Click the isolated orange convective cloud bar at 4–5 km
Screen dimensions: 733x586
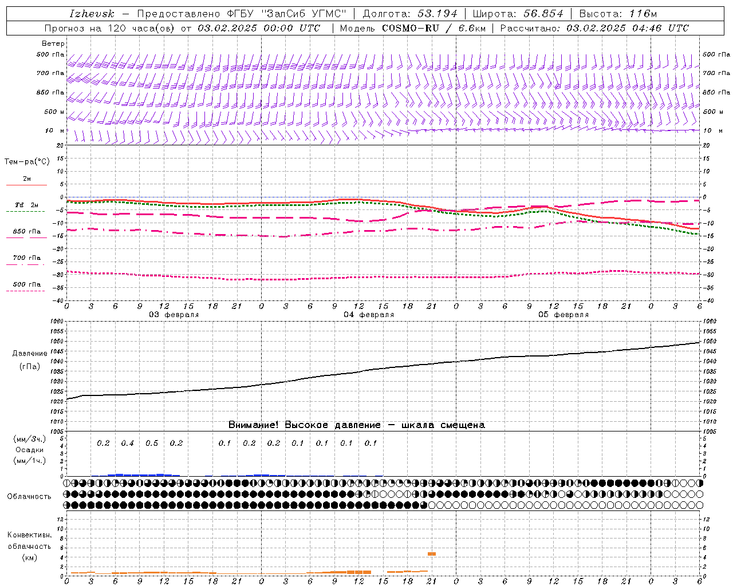[432, 554]
